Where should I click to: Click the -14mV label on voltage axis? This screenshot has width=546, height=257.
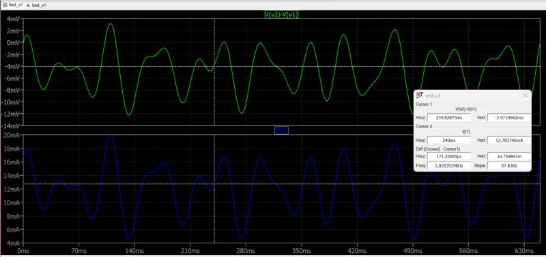point(12,126)
